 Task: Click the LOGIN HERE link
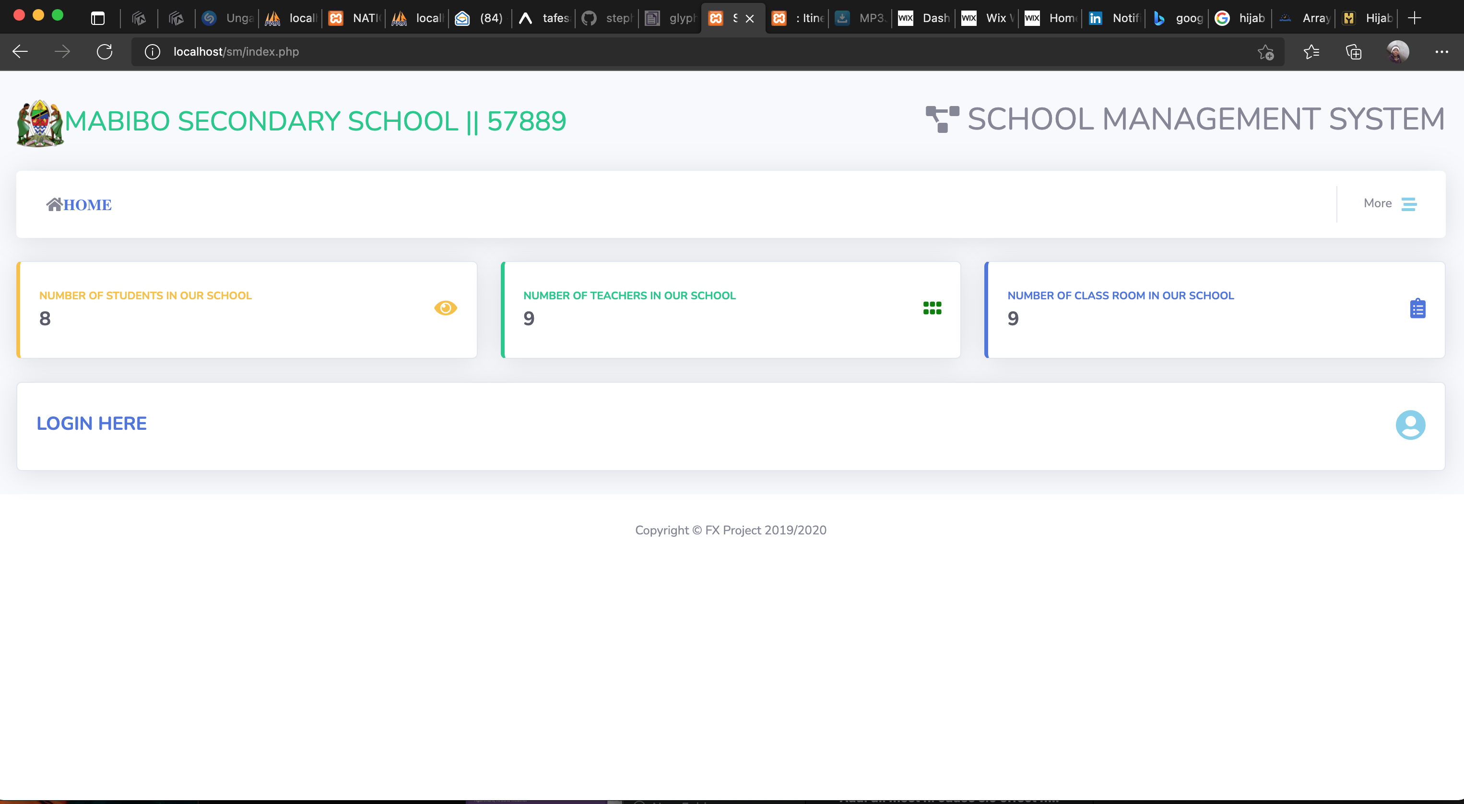[x=92, y=423]
